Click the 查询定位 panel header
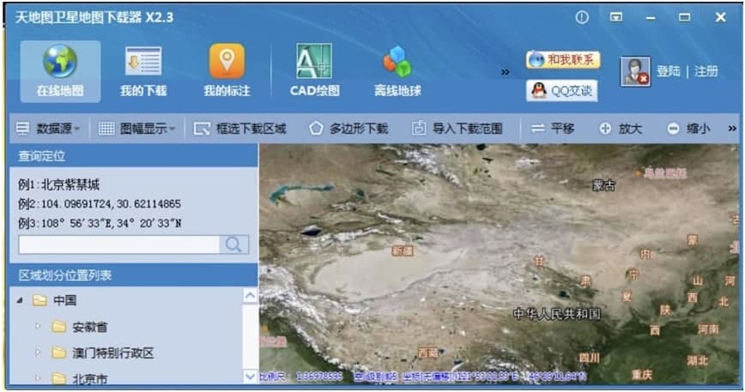Screen dimensions: 745x392 (x=134, y=155)
